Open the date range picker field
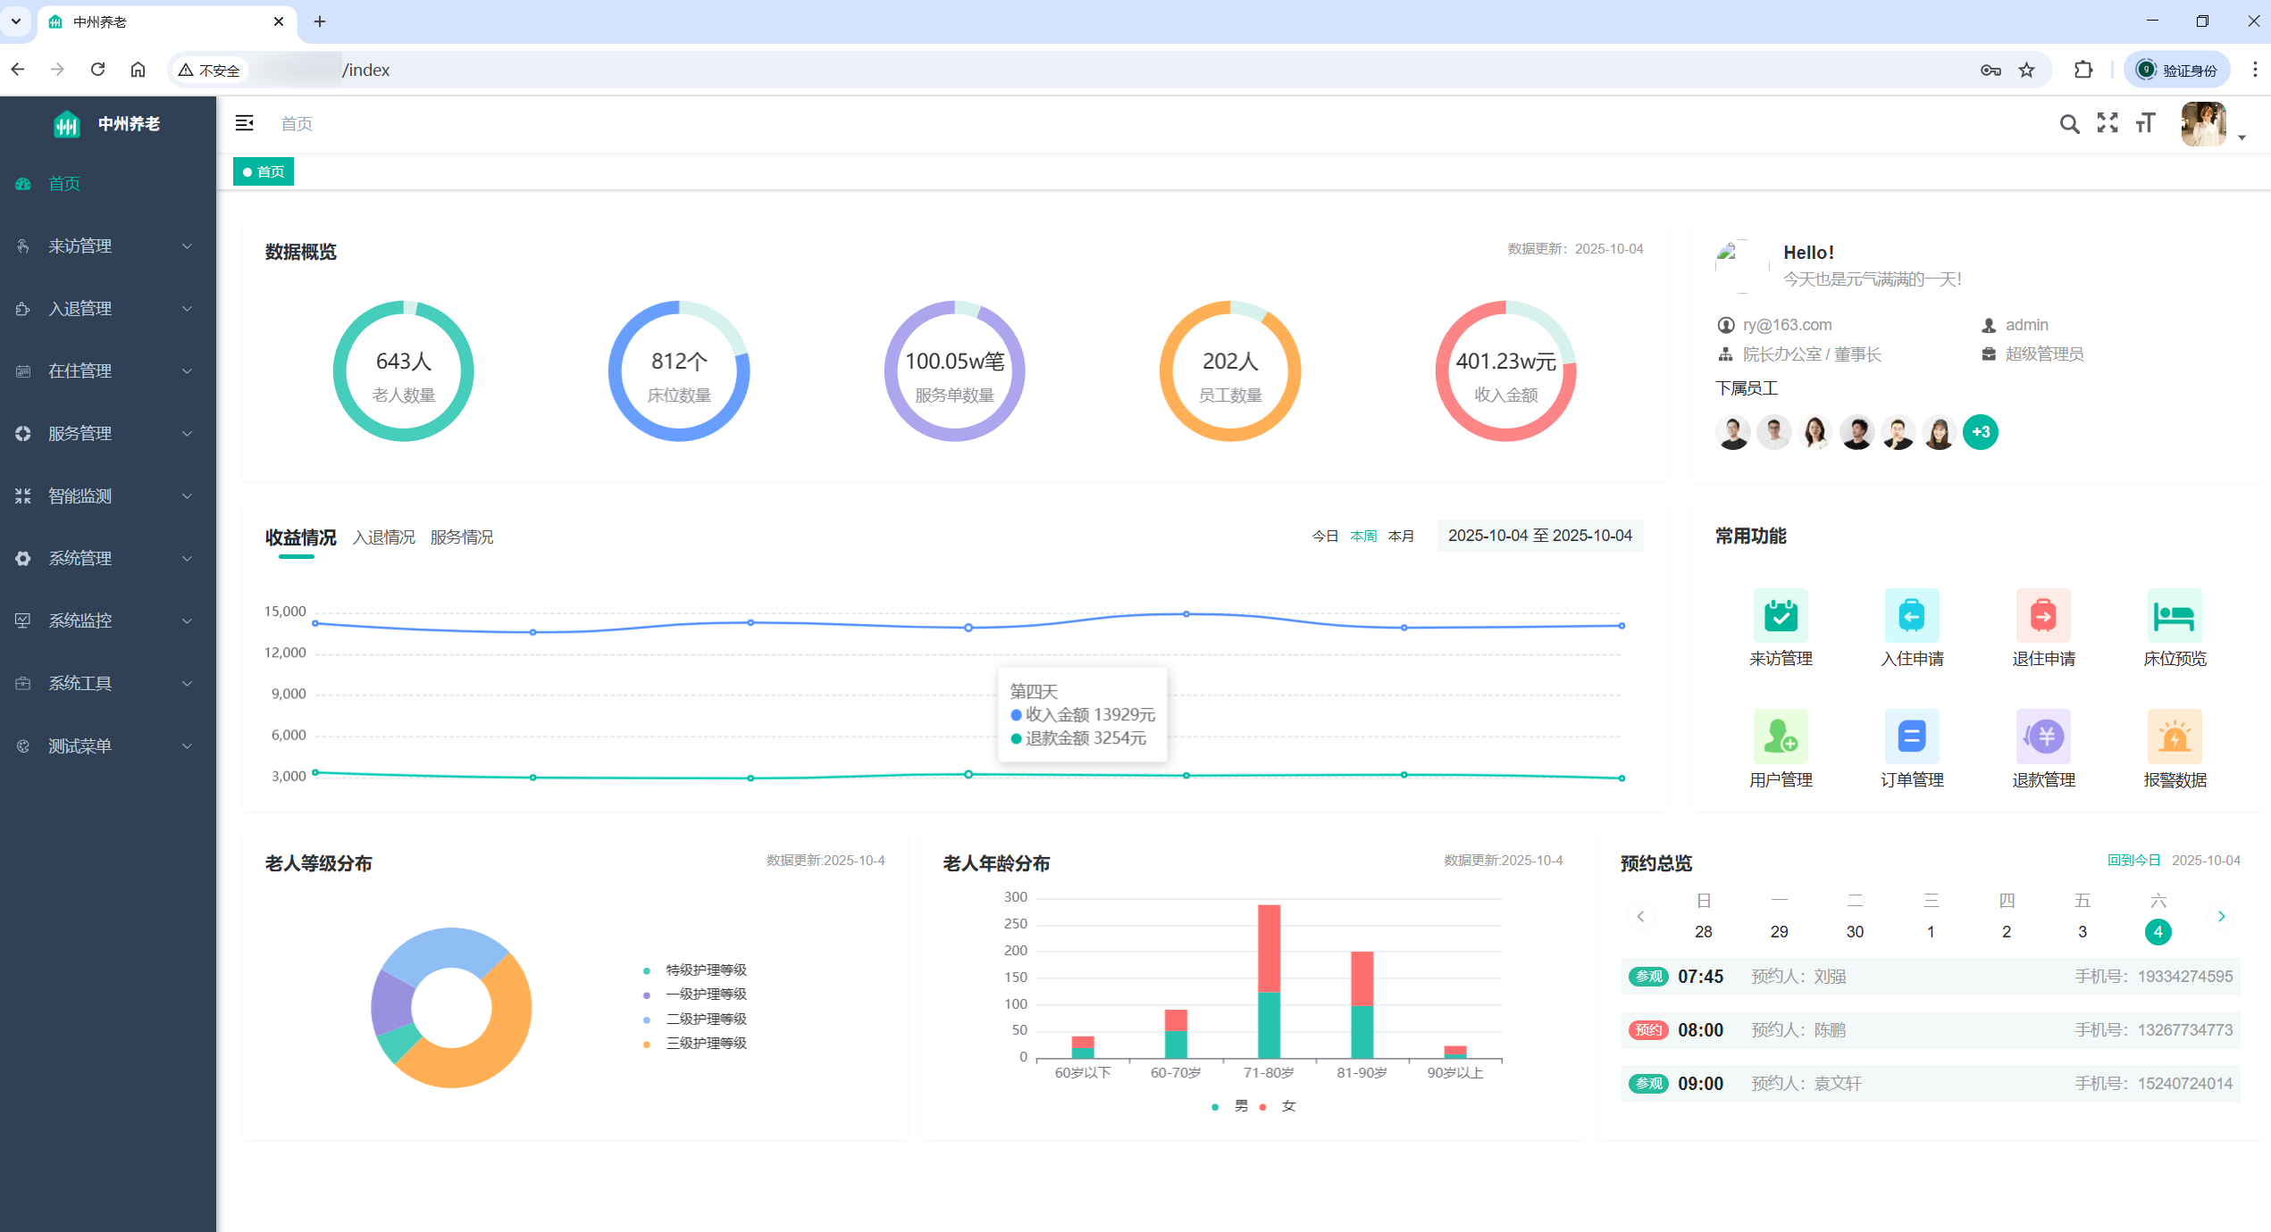This screenshot has height=1232, width=2271. (1539, 536)
